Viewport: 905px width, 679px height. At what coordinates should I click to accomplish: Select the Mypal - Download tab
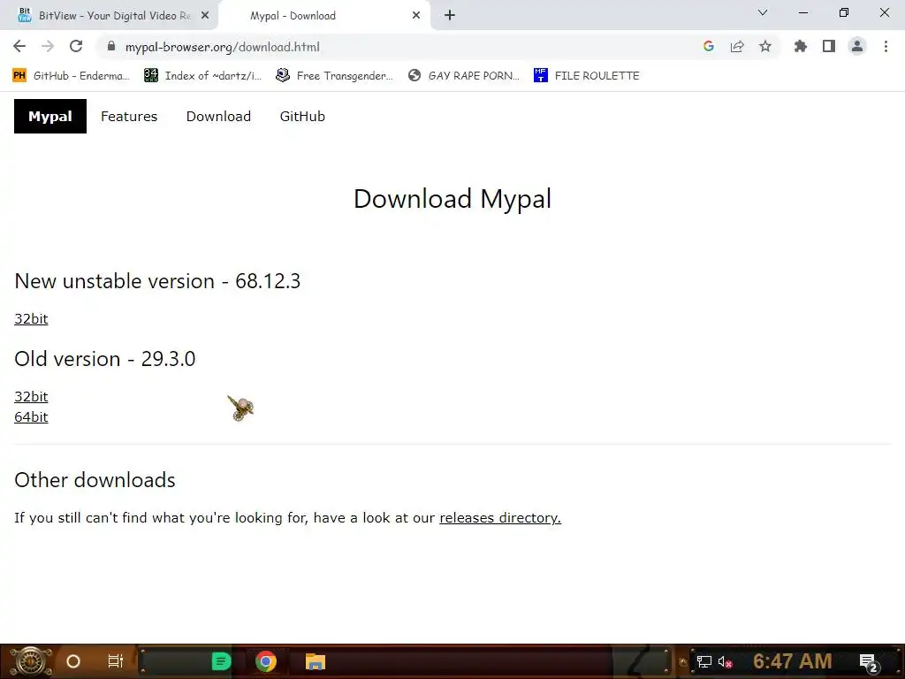click(323, 16)
